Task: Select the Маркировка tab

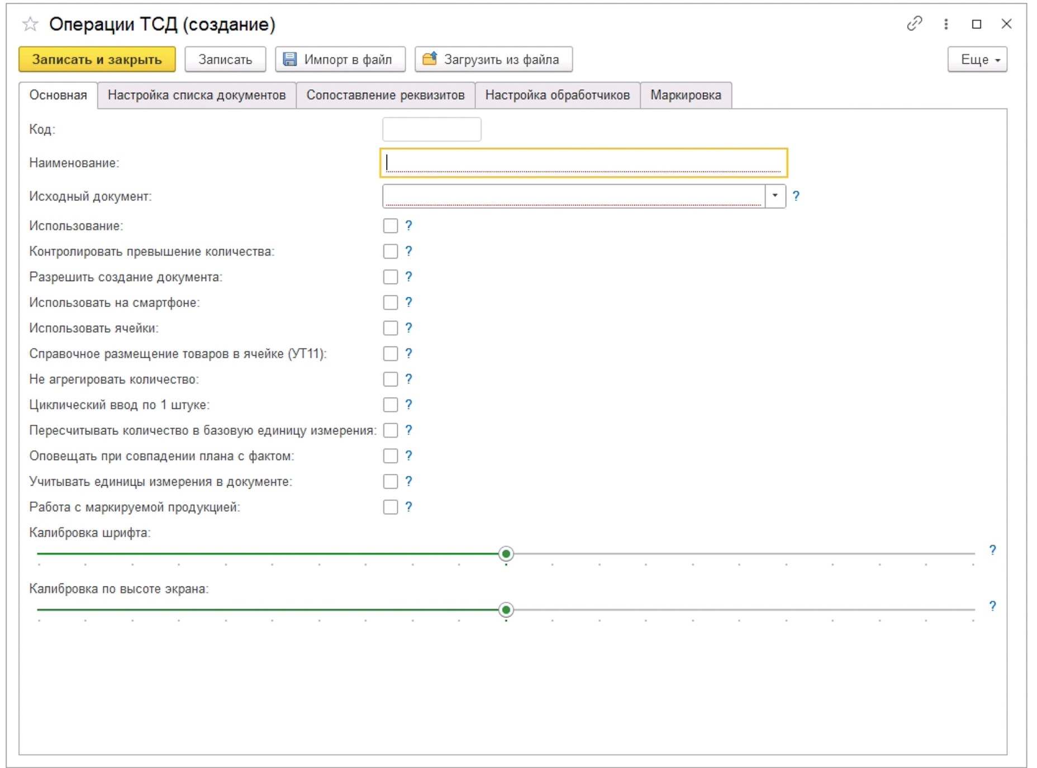Action: tap(686, 95)
